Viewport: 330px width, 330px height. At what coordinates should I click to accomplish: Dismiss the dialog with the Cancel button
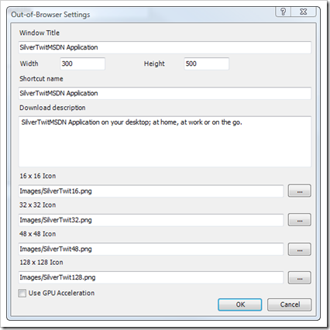(x=290, y=304)
